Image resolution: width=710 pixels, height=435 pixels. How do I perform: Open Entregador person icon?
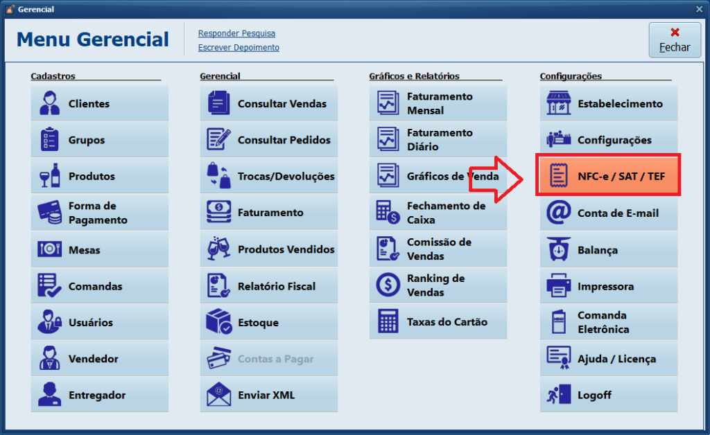click(x=49, y=394)
